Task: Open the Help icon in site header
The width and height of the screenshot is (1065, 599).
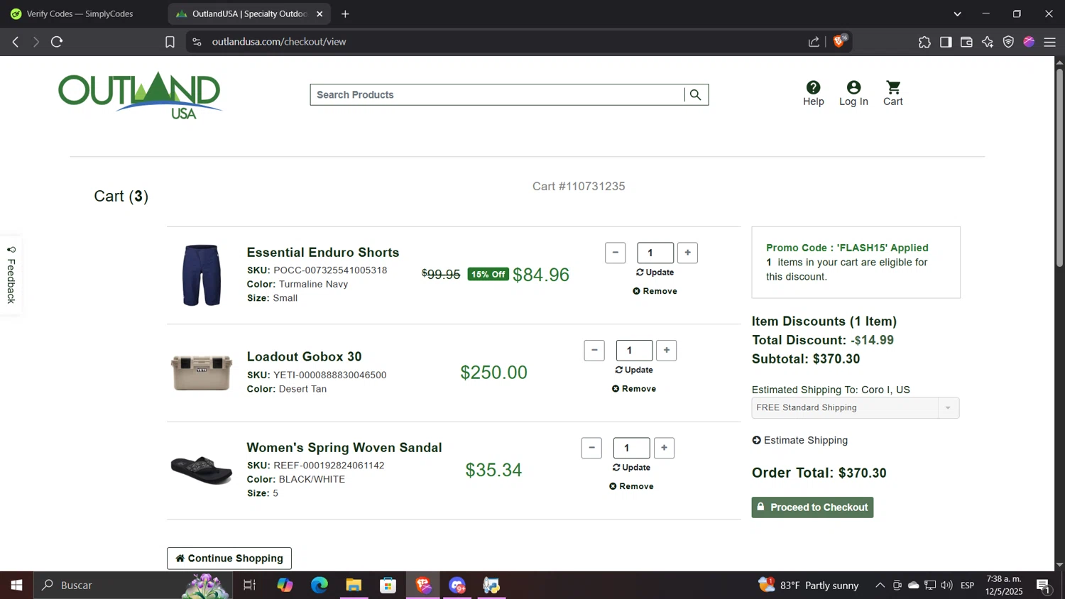Action: (813, 93)
